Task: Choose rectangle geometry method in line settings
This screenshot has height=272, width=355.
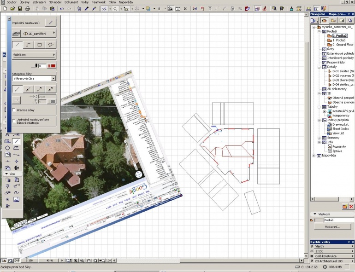Action: point(39,45)
